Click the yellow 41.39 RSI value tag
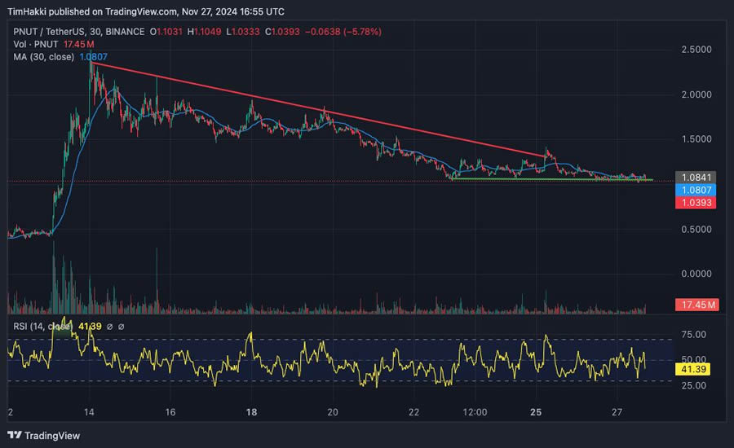 coord(695,369)
